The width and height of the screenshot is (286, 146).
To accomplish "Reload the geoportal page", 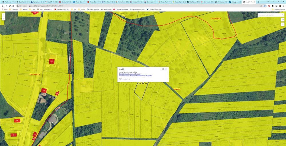I will (x=10, y=6).
